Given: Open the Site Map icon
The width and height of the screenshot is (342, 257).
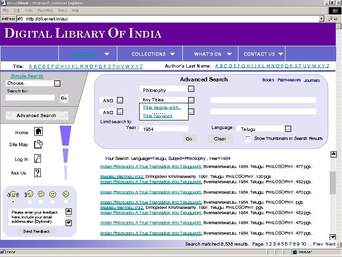Looking at the screenshot, I should point(38,144).
